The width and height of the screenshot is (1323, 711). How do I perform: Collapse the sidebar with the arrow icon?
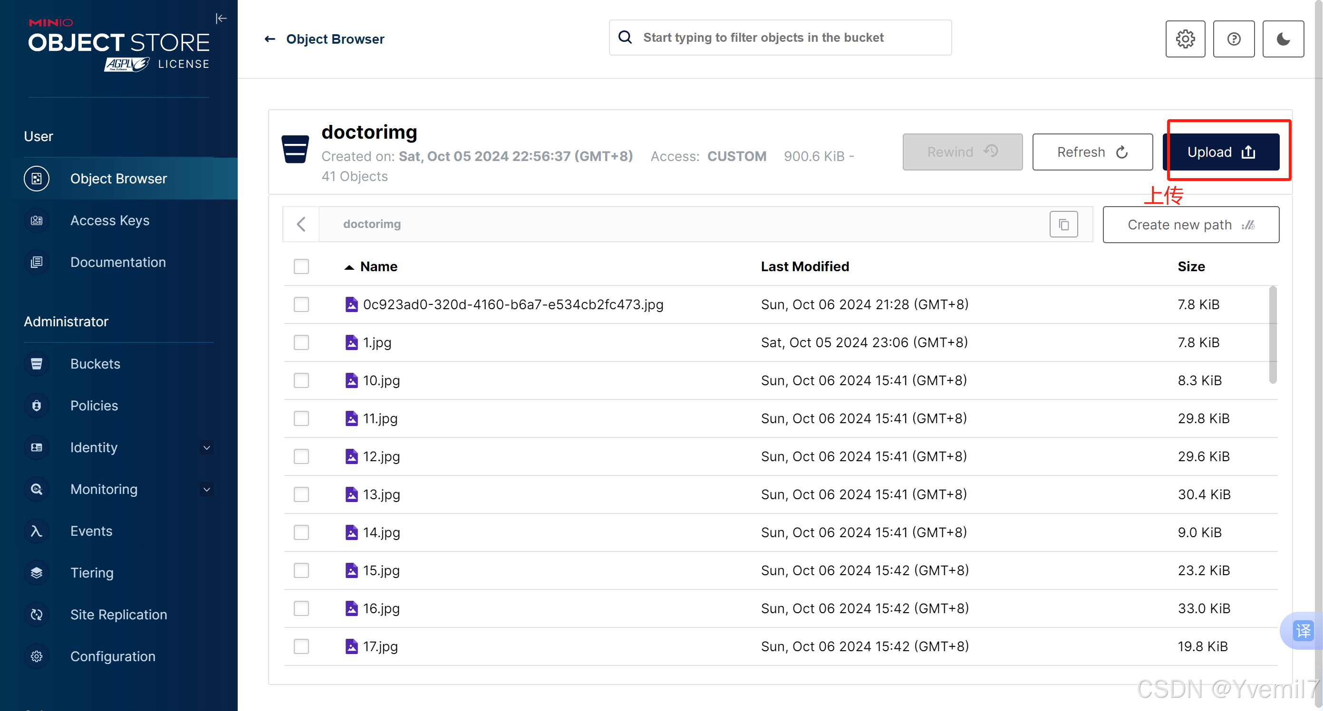coord(221,19)
